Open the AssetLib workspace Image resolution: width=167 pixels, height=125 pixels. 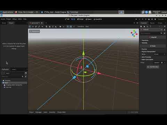pyautogui.click(x=98, y=19)
